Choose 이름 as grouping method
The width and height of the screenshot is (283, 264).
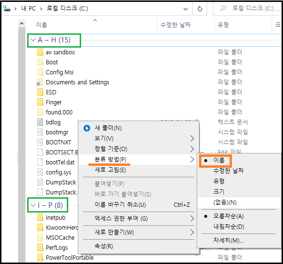point(219,160)
